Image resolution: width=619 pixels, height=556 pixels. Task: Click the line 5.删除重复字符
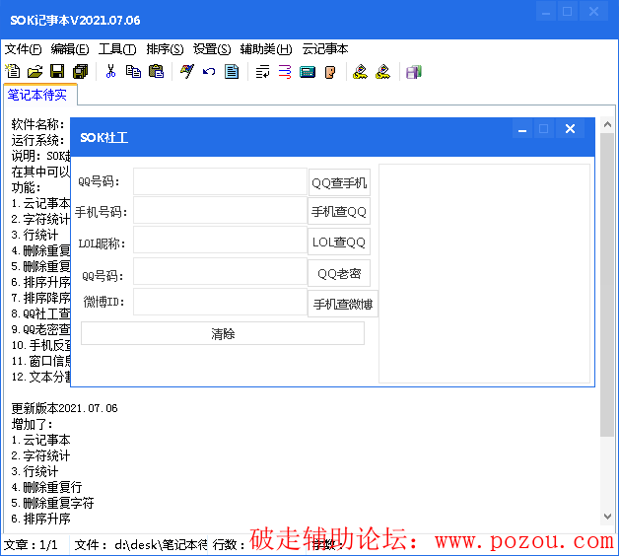52,503
